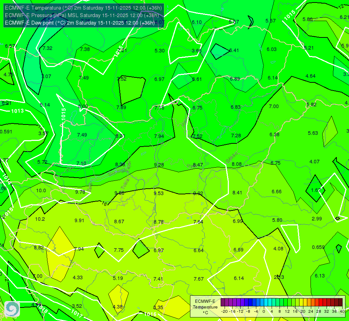Image resolution: width=349 pixels, height=321 pixels.
Task: Click the dew point value 5.57
Action: click(x=234, y=22)
